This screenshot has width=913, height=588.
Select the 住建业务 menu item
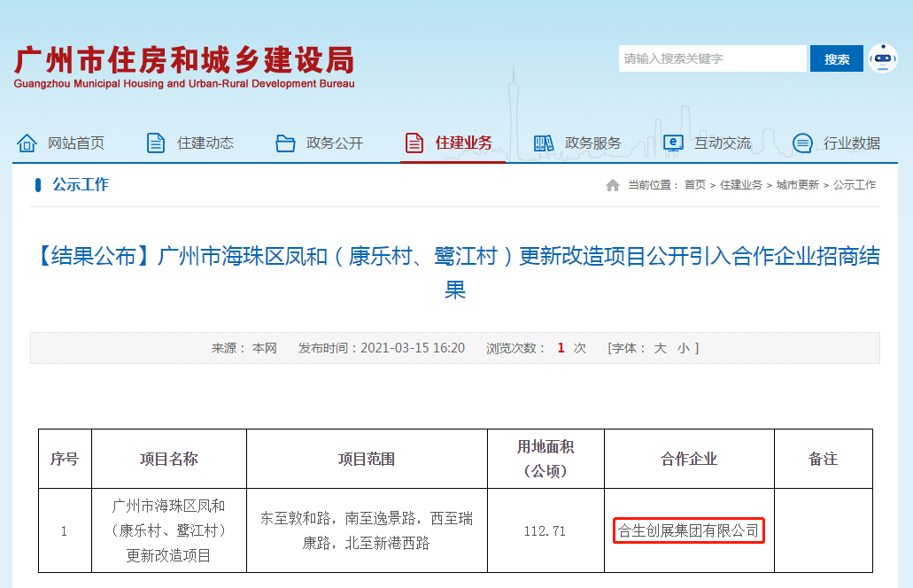coord(464,143)
